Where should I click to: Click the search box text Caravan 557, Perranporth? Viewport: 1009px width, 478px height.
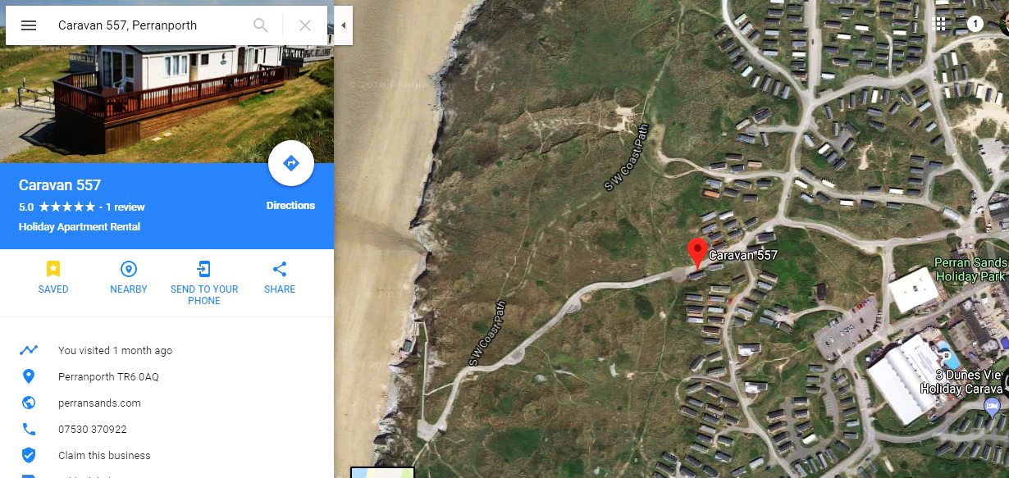(x=127, y=25)
